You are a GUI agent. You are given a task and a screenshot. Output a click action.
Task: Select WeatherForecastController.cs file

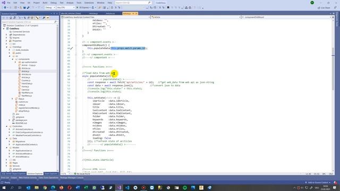(28, 135)
